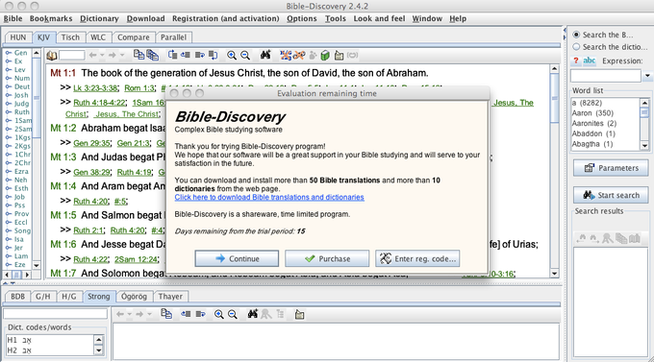Image resolution: width=654 pixels, height=362 pixels.
Task: Click the Purchase button
Action: [x=327, y=258]
